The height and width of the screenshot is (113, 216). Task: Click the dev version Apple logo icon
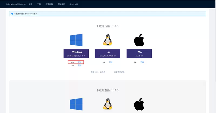coord(139,104)
